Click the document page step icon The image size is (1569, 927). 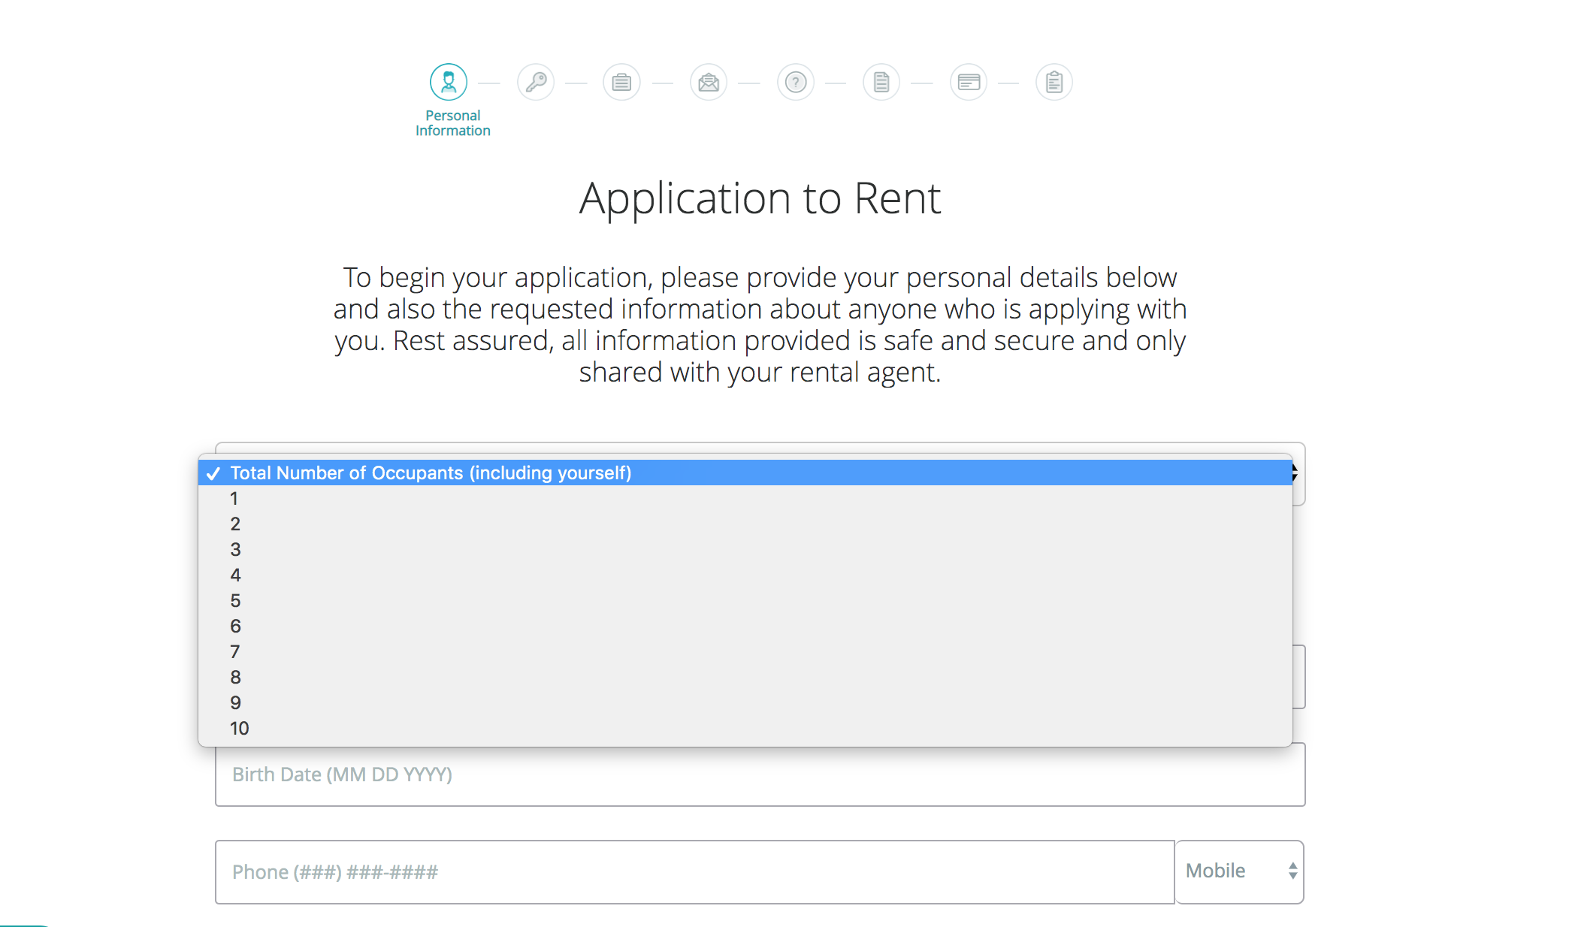[881, 82]
